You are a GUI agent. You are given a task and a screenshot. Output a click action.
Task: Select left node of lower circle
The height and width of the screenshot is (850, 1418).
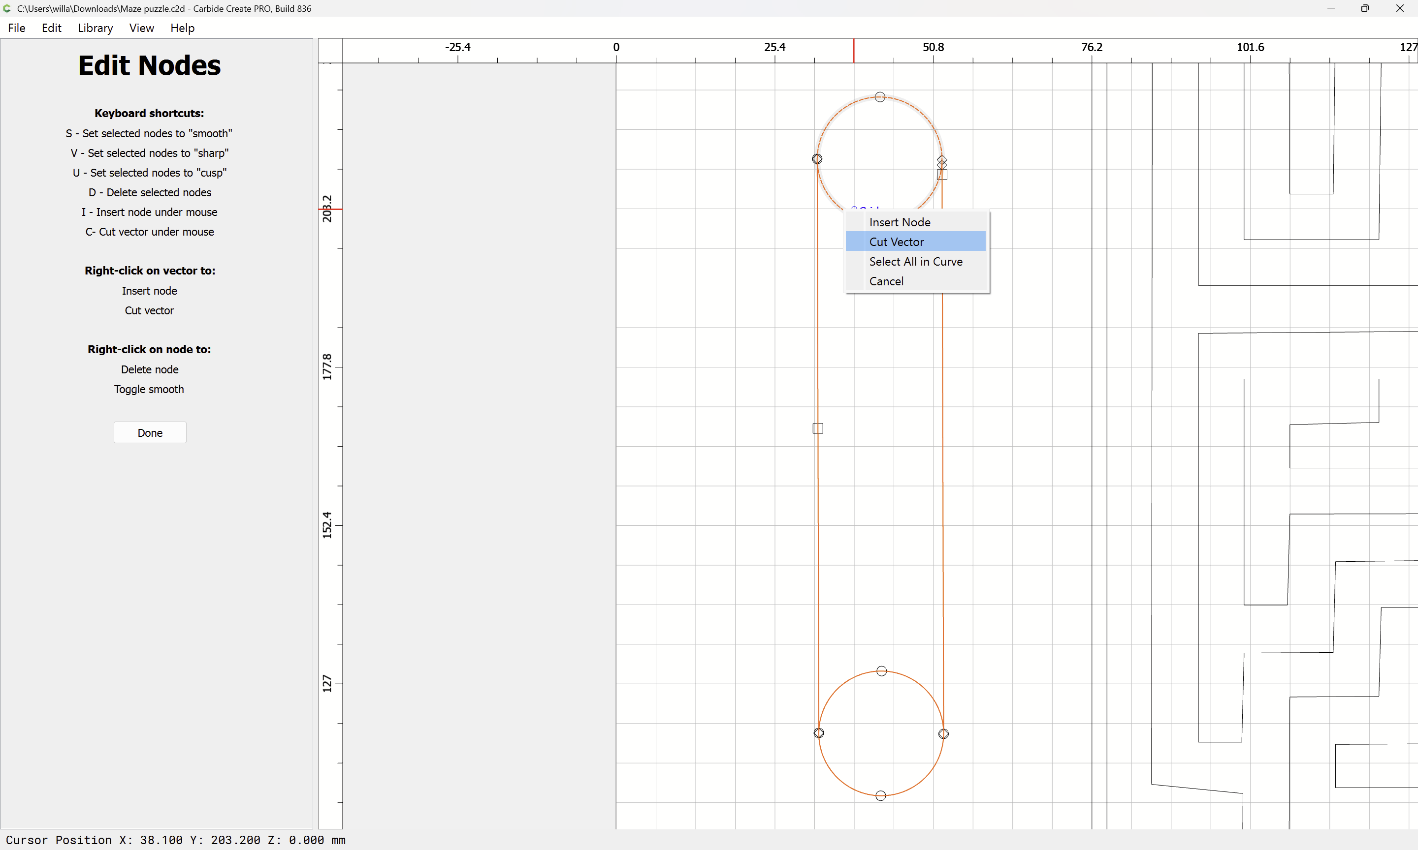tap(818, 732)
